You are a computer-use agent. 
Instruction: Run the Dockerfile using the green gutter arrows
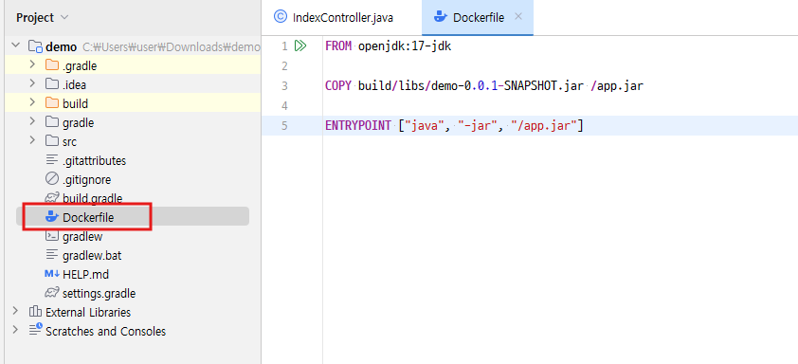(x=300, y=46)
